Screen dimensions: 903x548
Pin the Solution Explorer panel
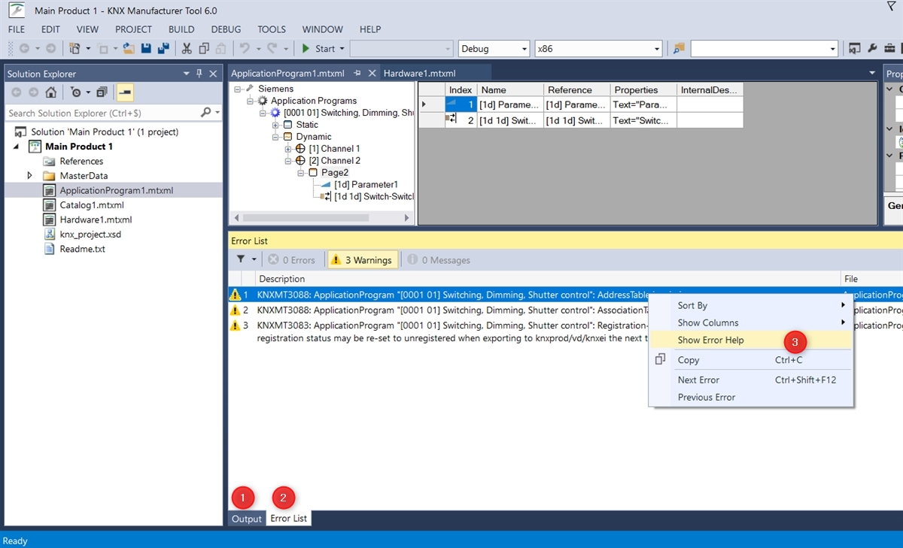click(x=199, y=74)
